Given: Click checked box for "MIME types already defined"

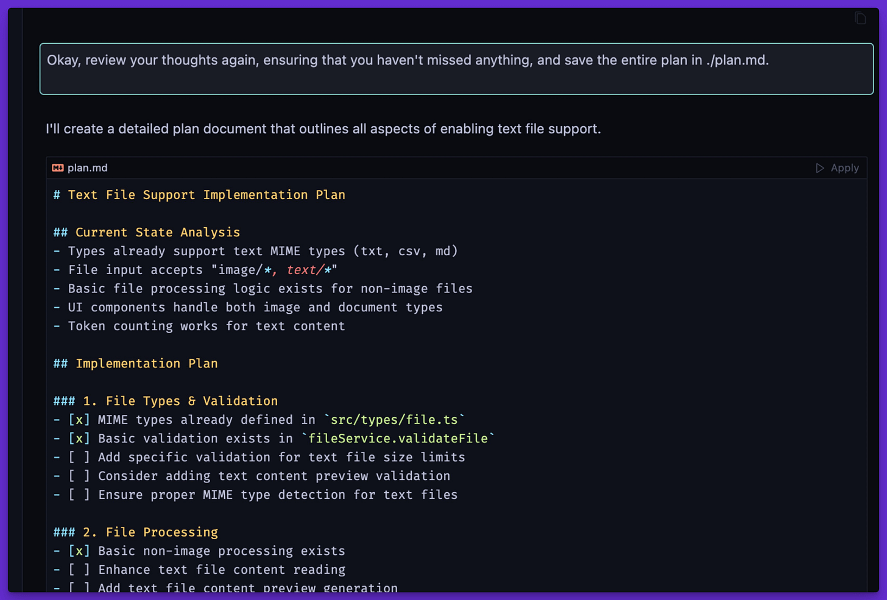Looking at the screenshot, I should pos(79,420).
